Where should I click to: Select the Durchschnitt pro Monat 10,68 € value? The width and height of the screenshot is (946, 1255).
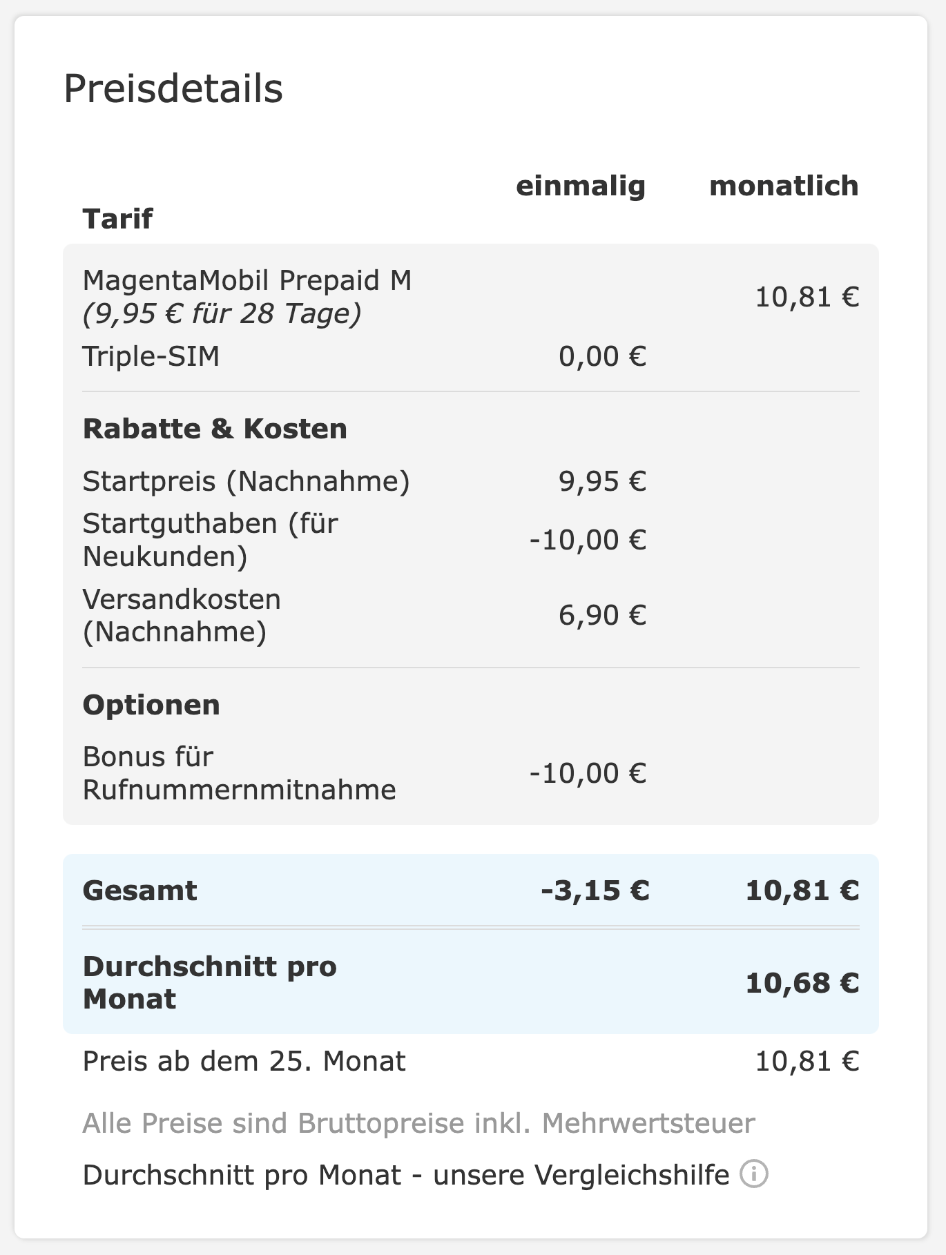(802, 983)
